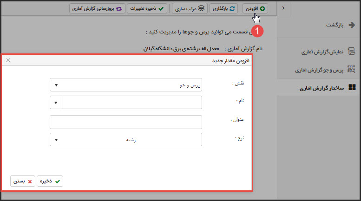This screenshot has width=361, height=201.
Task: Close the افزودن مقدار جدید dialog via X
Action: click(x=8, y=60)
